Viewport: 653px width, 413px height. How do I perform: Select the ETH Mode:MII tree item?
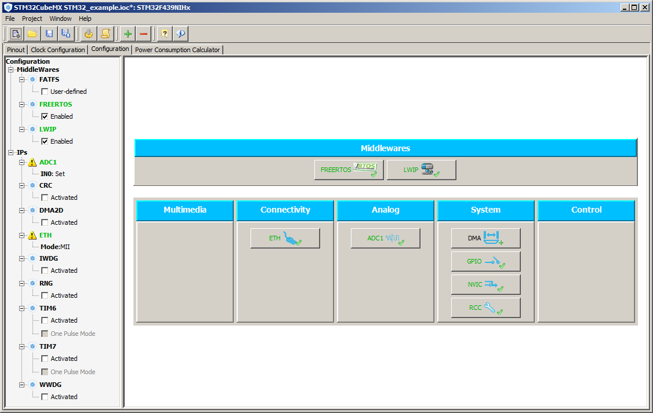tap(55, 247)
